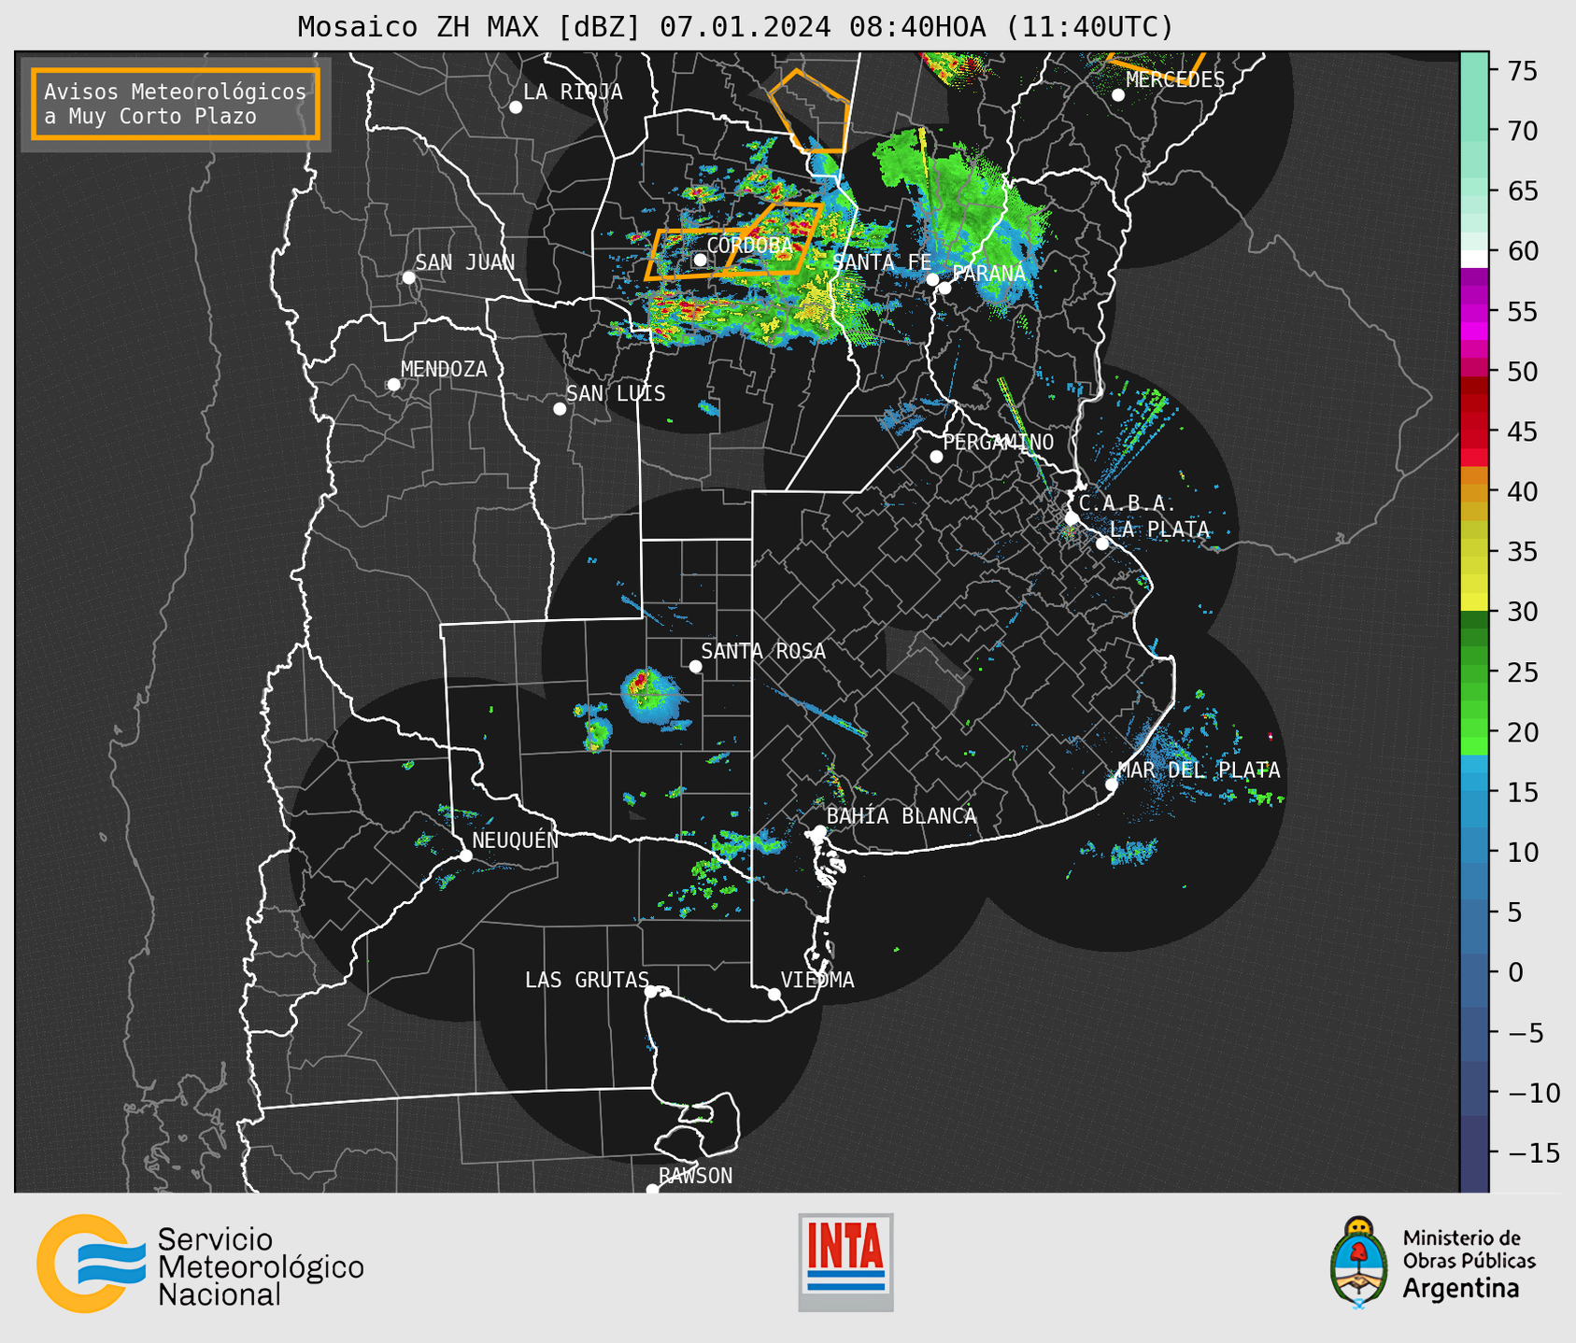Click the LA PLATA city marker dot

1102,544
